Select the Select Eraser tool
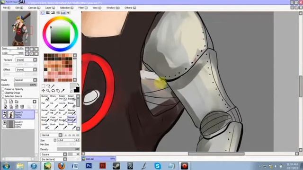 pos(71,98)
